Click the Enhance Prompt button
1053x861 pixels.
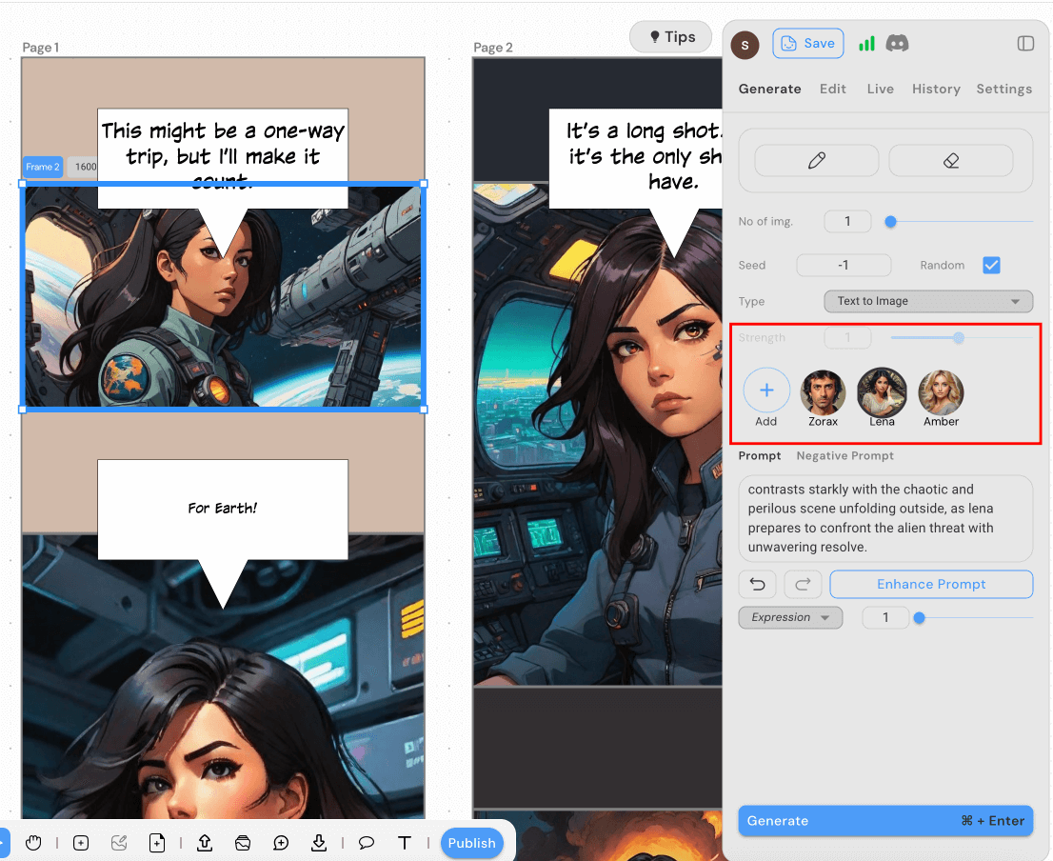[930, 584]
